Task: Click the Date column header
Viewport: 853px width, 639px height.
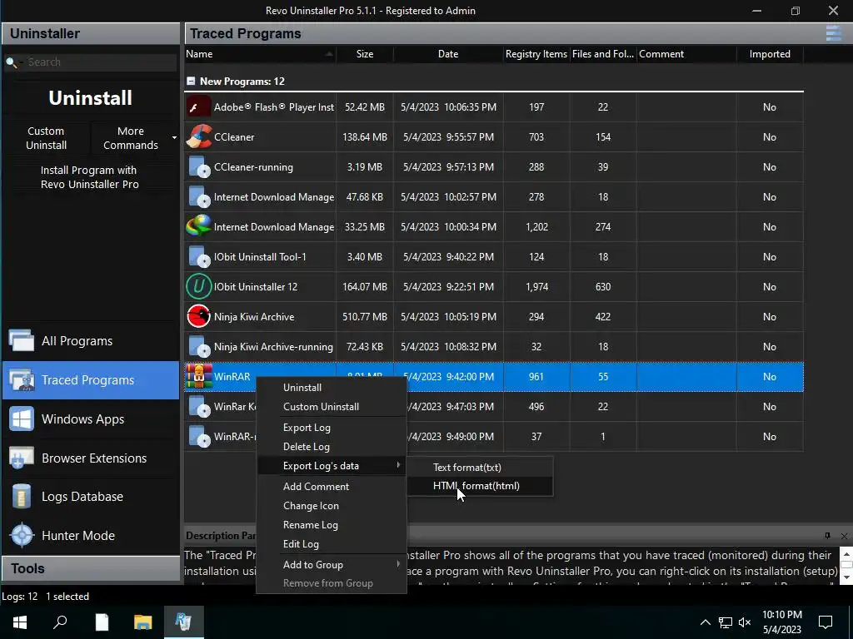Action: tap(448, 54)
